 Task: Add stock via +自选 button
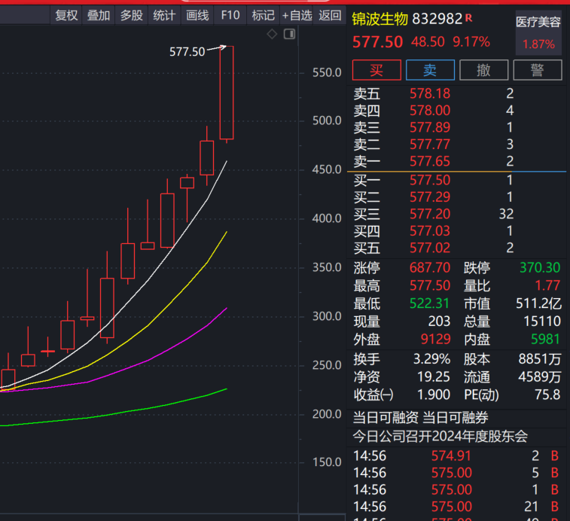pos(297,15)
